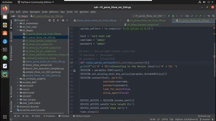Open the Structure side tool window
Screen dimensions: 216x121
click(11, 92)
